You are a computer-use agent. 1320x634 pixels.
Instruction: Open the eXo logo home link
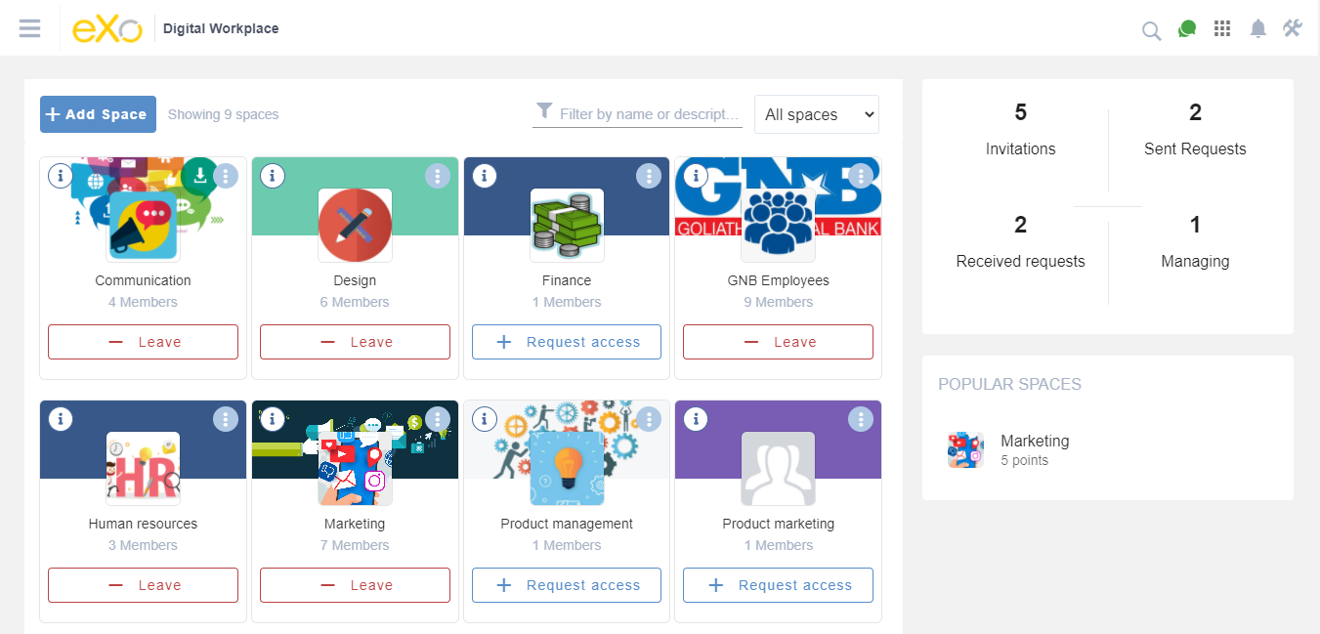106,28
